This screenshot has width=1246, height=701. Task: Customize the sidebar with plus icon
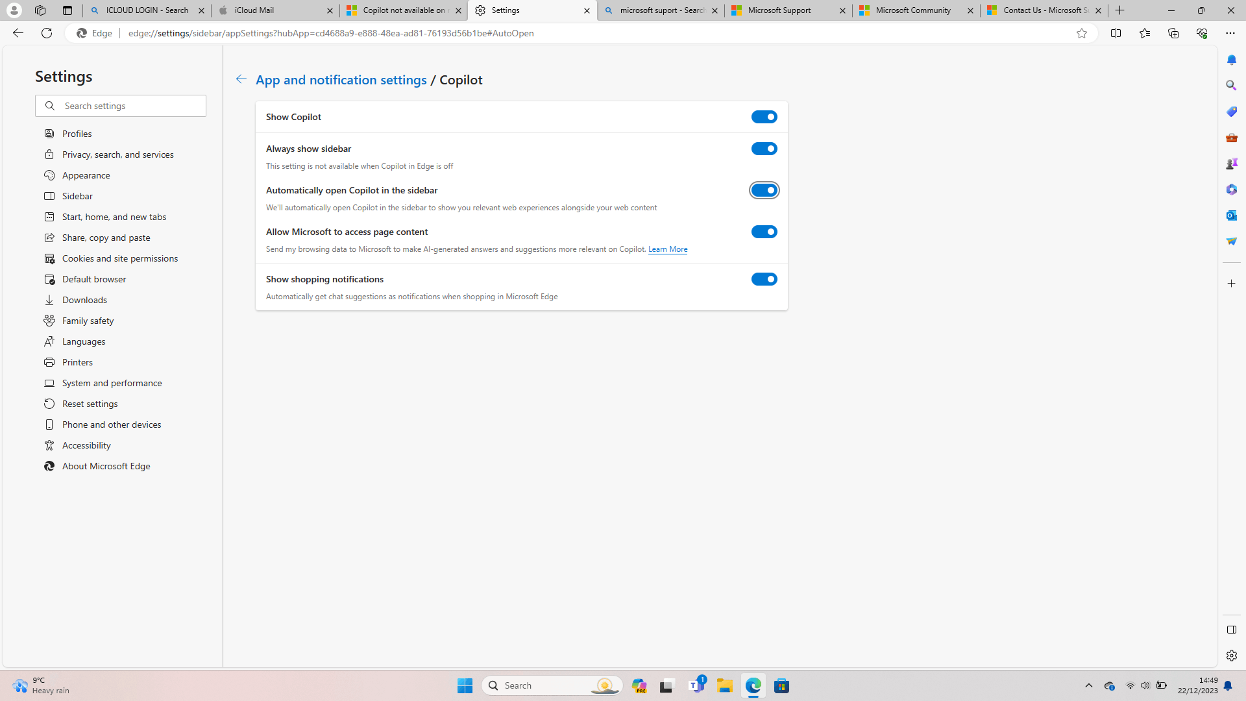pos(1231,284)
